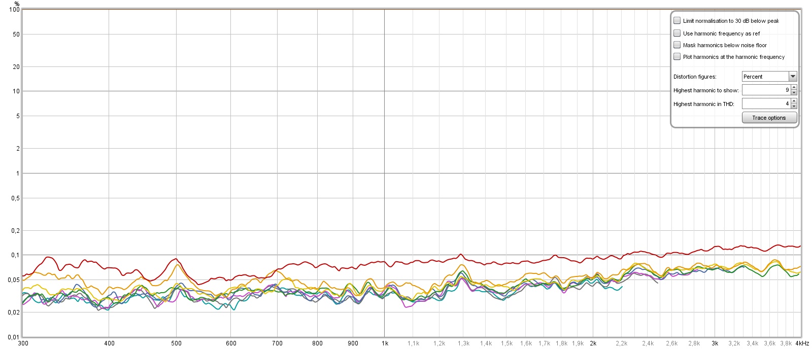The height and width of the screenshot is (349, 812).
Task: Click the 300 label at the frequency axis start
Action: click(x=23, y=343)
